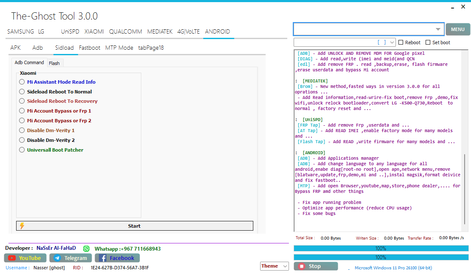
Task: Choose Sideload Reboot To Recovery radio button
Action: click(22, 101)
